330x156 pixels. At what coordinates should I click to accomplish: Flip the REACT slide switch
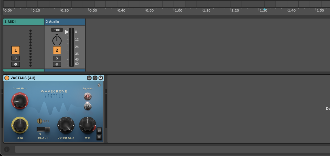43,129
